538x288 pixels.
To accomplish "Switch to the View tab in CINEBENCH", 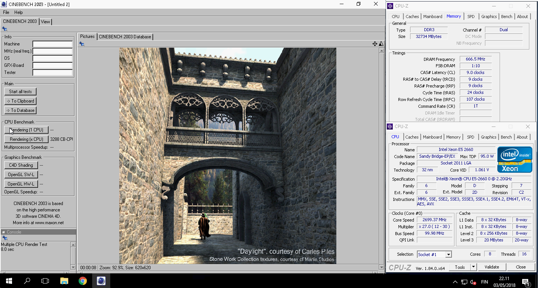I will (46, 22).
